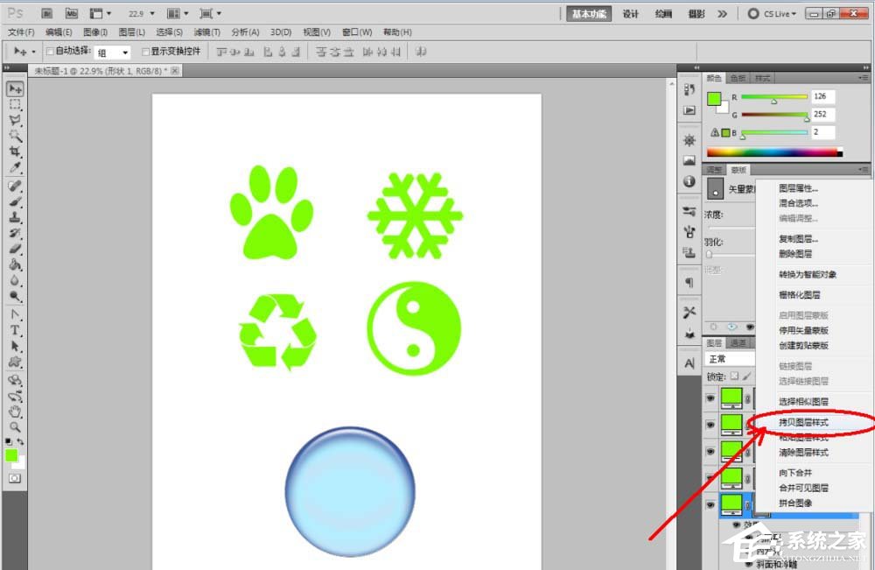Viewport: 875px width, 570px height.
Task: Open the 滤镜 menu
Action: coord(206,32)
